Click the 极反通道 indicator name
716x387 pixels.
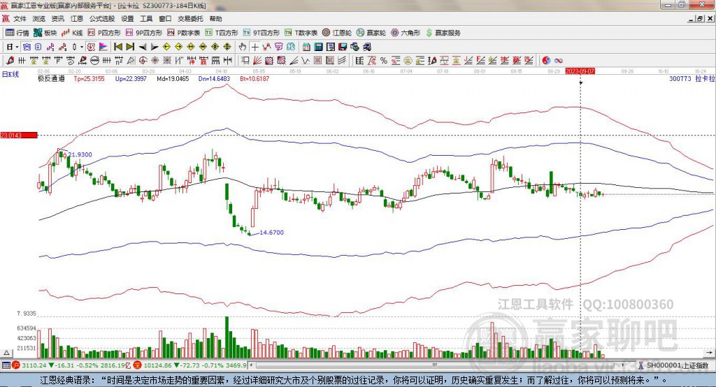tap(51, 79)
